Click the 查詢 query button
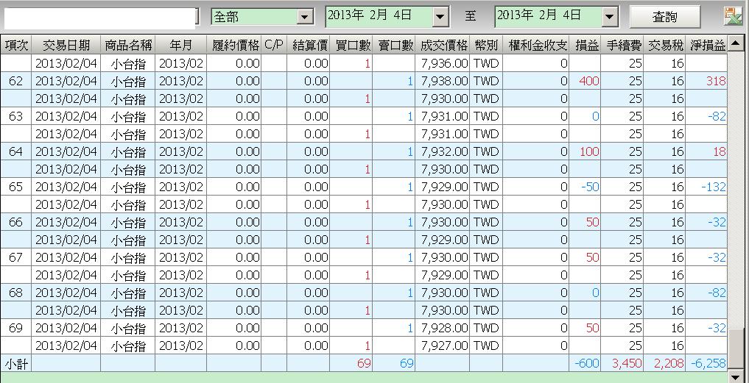The width and height of the screenshot is (749, 383). click(664, 17)
